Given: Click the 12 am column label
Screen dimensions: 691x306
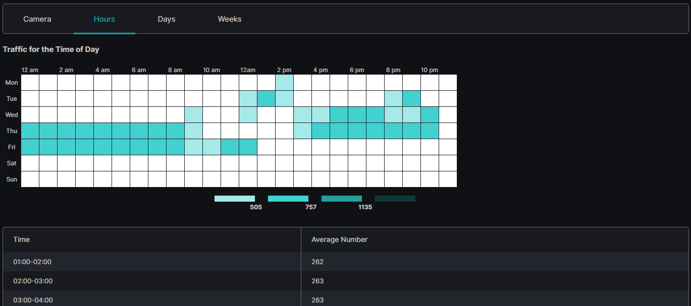Looking at the screenshot, I should [x=30, y=70].
